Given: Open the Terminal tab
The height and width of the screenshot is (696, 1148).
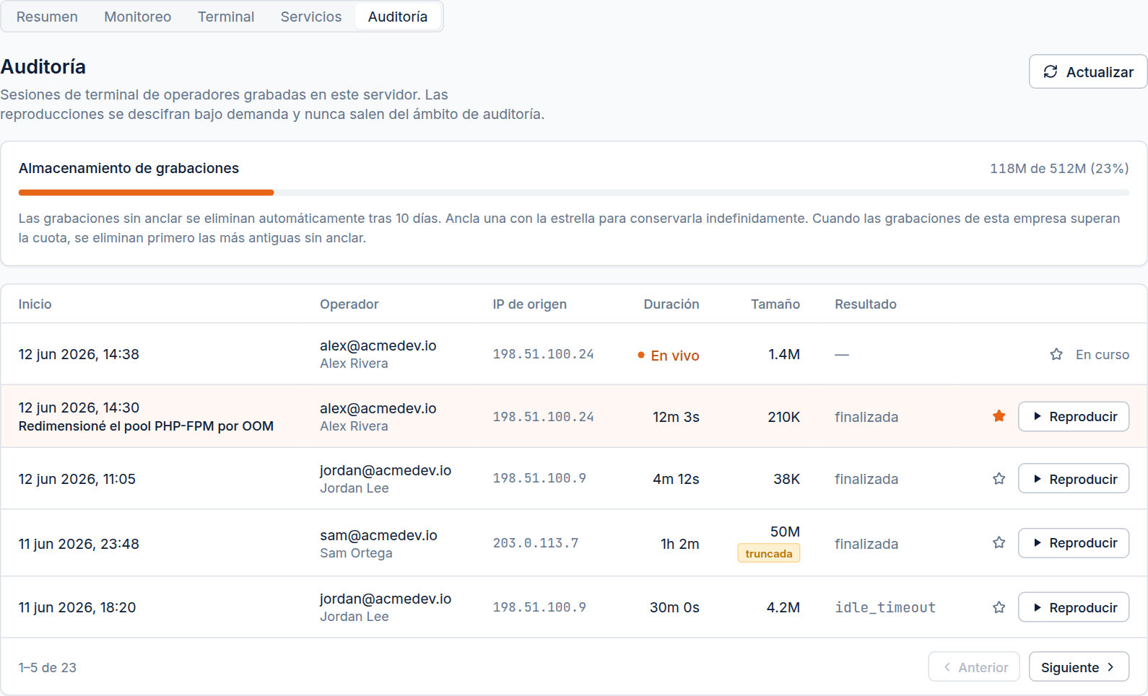Looking at the screenshot, I should coord(226,17).
